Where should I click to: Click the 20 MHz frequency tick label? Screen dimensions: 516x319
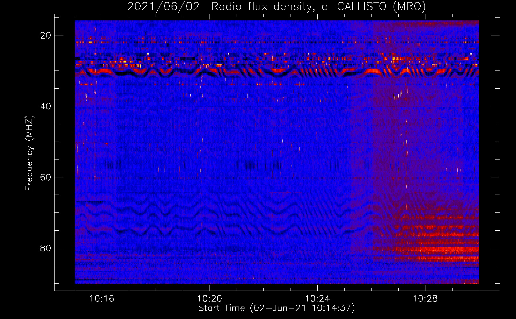click(46, 35)
